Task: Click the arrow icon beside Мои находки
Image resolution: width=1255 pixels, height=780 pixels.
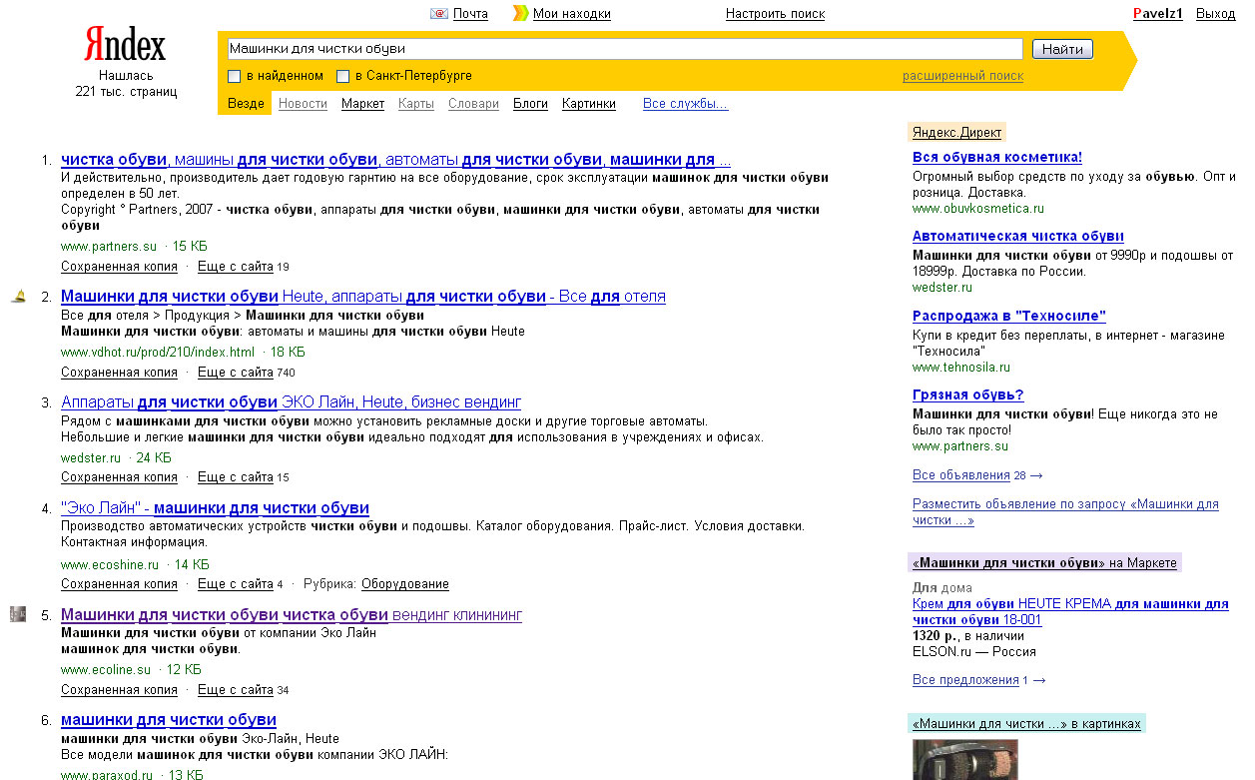Action: [520, 14]
